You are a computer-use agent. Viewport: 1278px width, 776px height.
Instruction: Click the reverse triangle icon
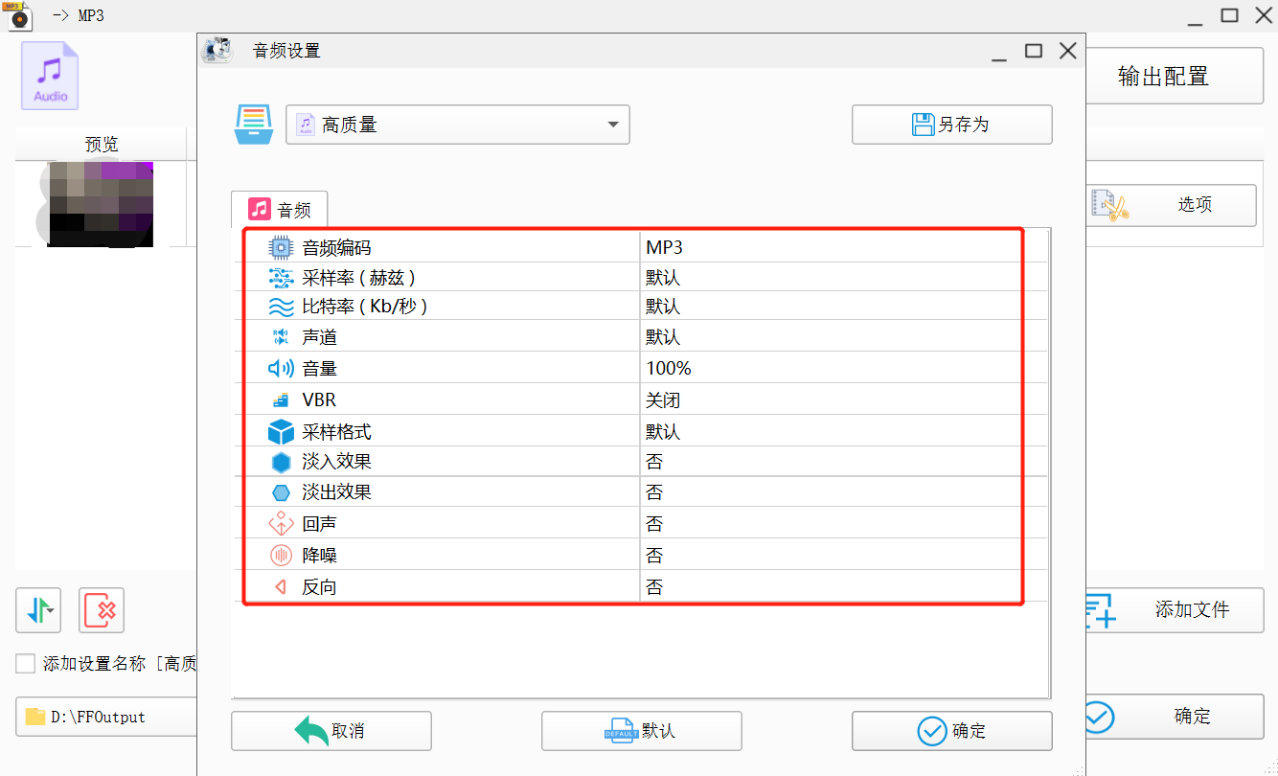coord(281,587)
